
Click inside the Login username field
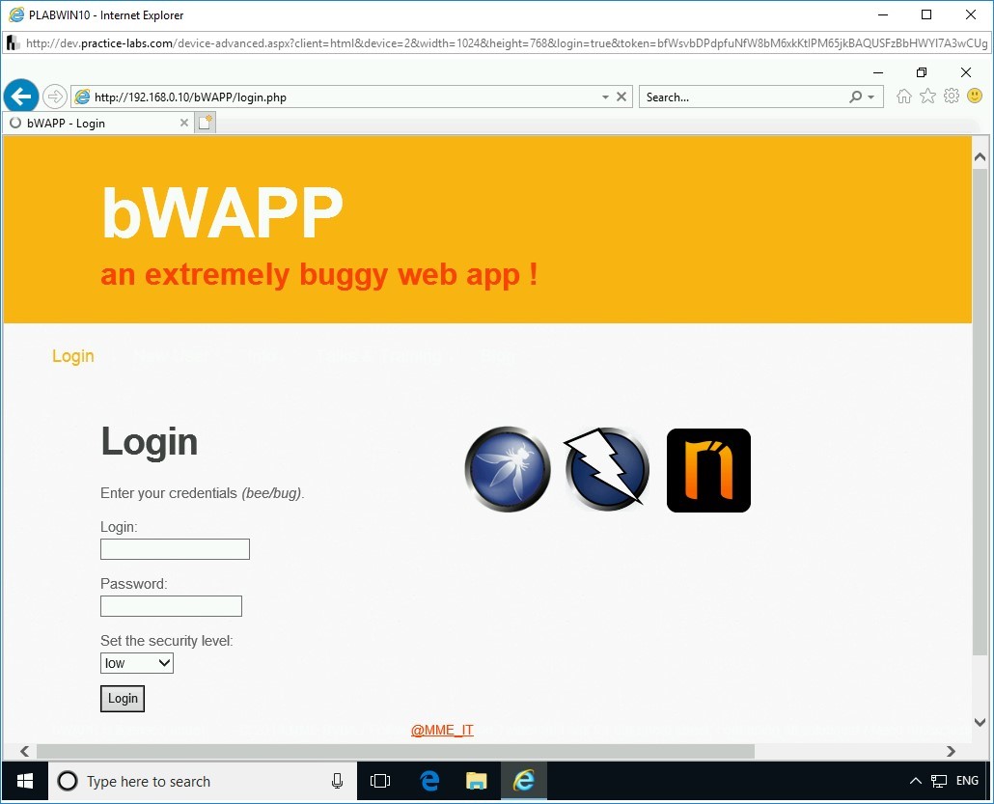174,548
